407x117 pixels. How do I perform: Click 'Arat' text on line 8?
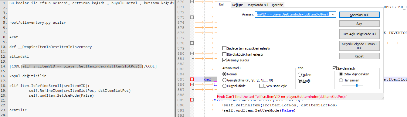pyautogui.click(x=14, y=37)
